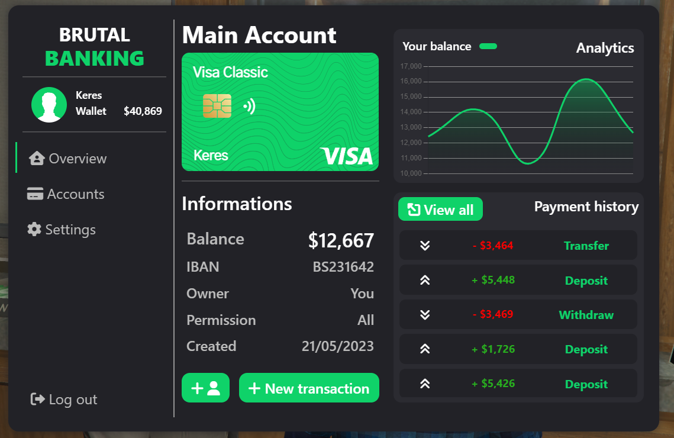
Task: Open the Keres profile avatar
Action: pyautogui.click(x=49, y=104)
